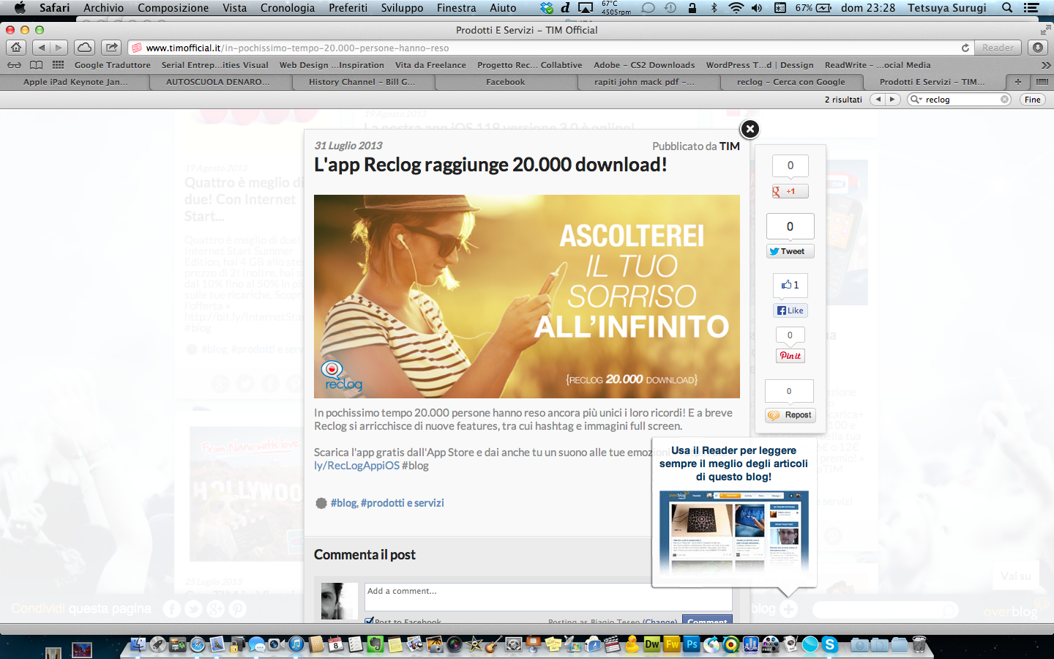Screen dimensions: 1054x659
Task: Go forward to next page
Action: click(x=59, y=48)
